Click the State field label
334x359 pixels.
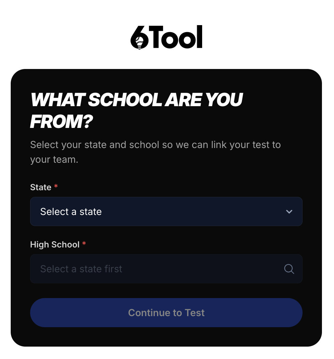[40, 187]
